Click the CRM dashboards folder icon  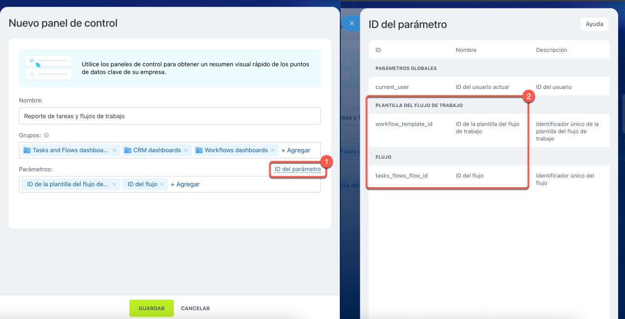[127, 150]
